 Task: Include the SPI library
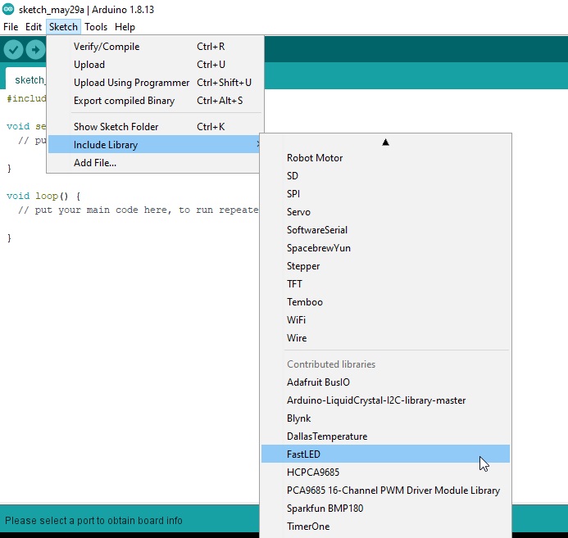pyautogui.click(x=385, y=194)
